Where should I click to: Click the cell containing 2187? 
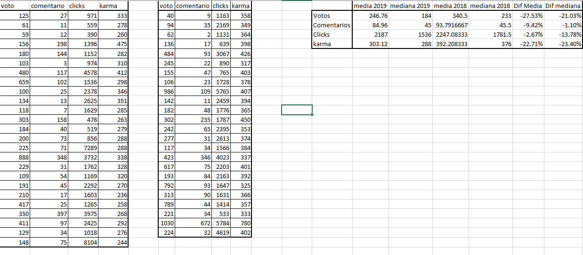[x=371, y=35]
